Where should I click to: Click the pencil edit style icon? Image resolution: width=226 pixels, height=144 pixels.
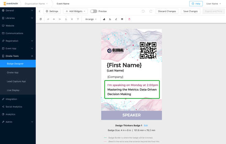coord(116,19)
